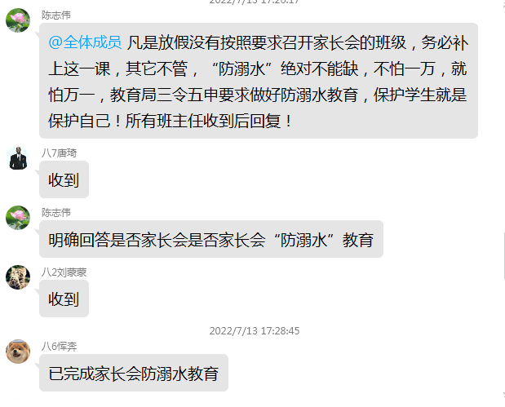Select the long 防溺水 announcement message bubble
The image size is (505, 407).
[259, 81]
